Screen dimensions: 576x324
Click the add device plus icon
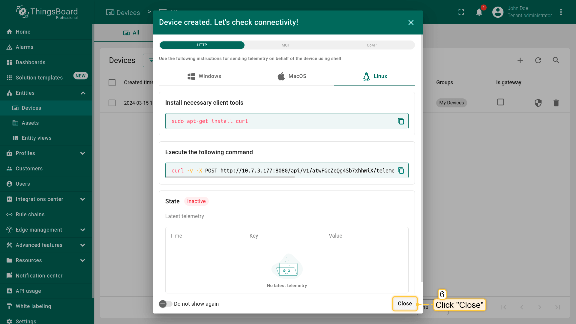[520, 60]
